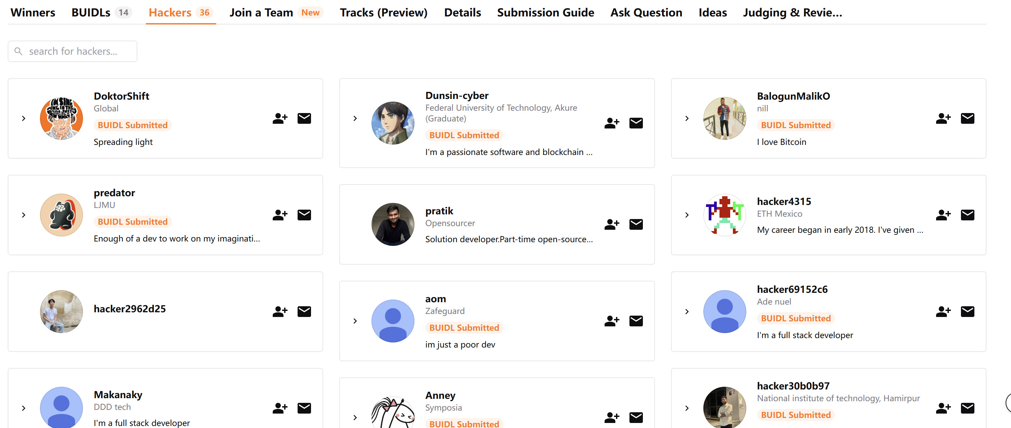Open pratik's avatar thumbnail

click(393, 224)
